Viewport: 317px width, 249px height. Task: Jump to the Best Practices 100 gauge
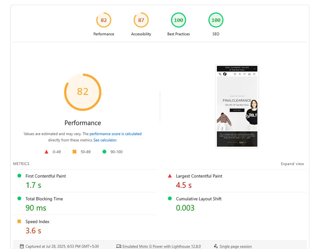pos(178,20)
